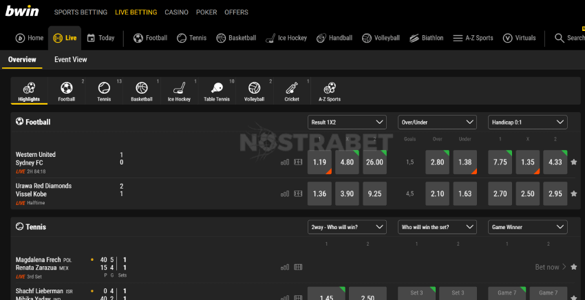Open Biathlon in the navigation bar
585x300 pixels.
427,38
